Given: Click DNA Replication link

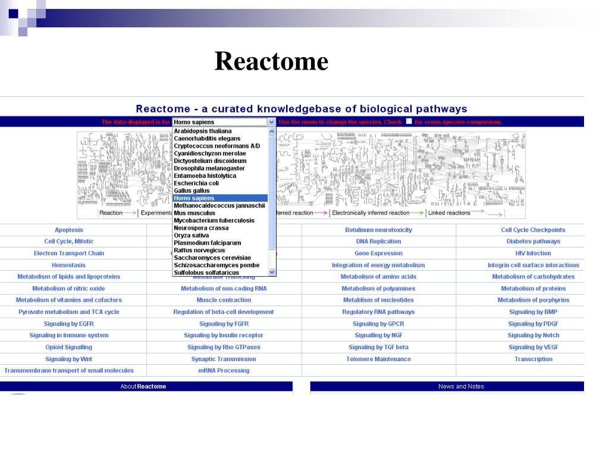Looking at the screenshot, I should 379,242.
